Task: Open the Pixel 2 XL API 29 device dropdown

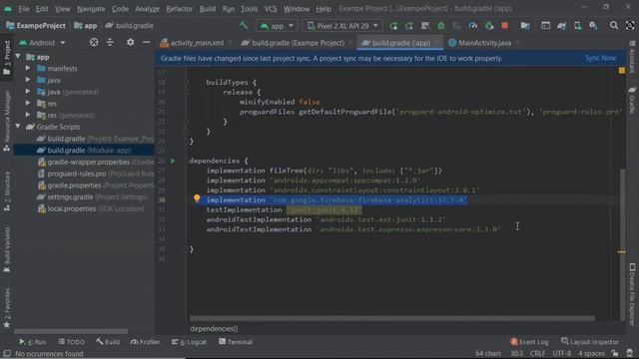Action: (342, 26)
